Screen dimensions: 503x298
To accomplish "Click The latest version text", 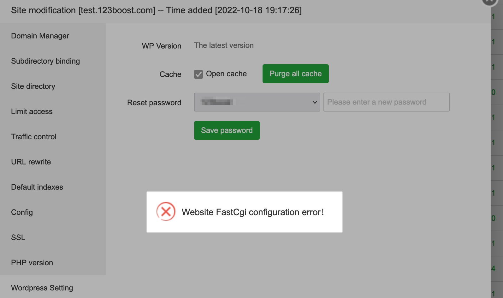I will (224, 45).
